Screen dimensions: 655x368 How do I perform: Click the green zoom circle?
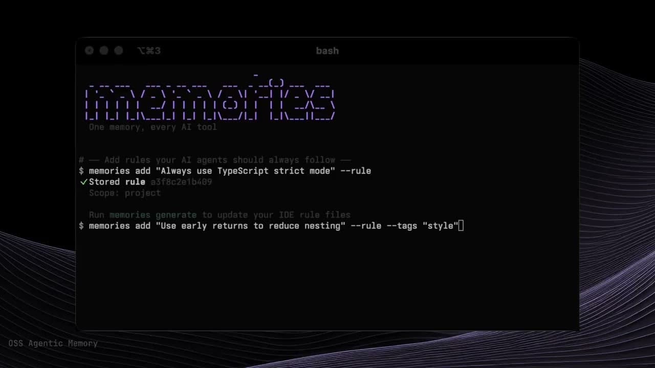click(x=118, y=51)
